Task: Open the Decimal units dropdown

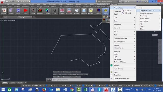Action: tap(138, 86)
